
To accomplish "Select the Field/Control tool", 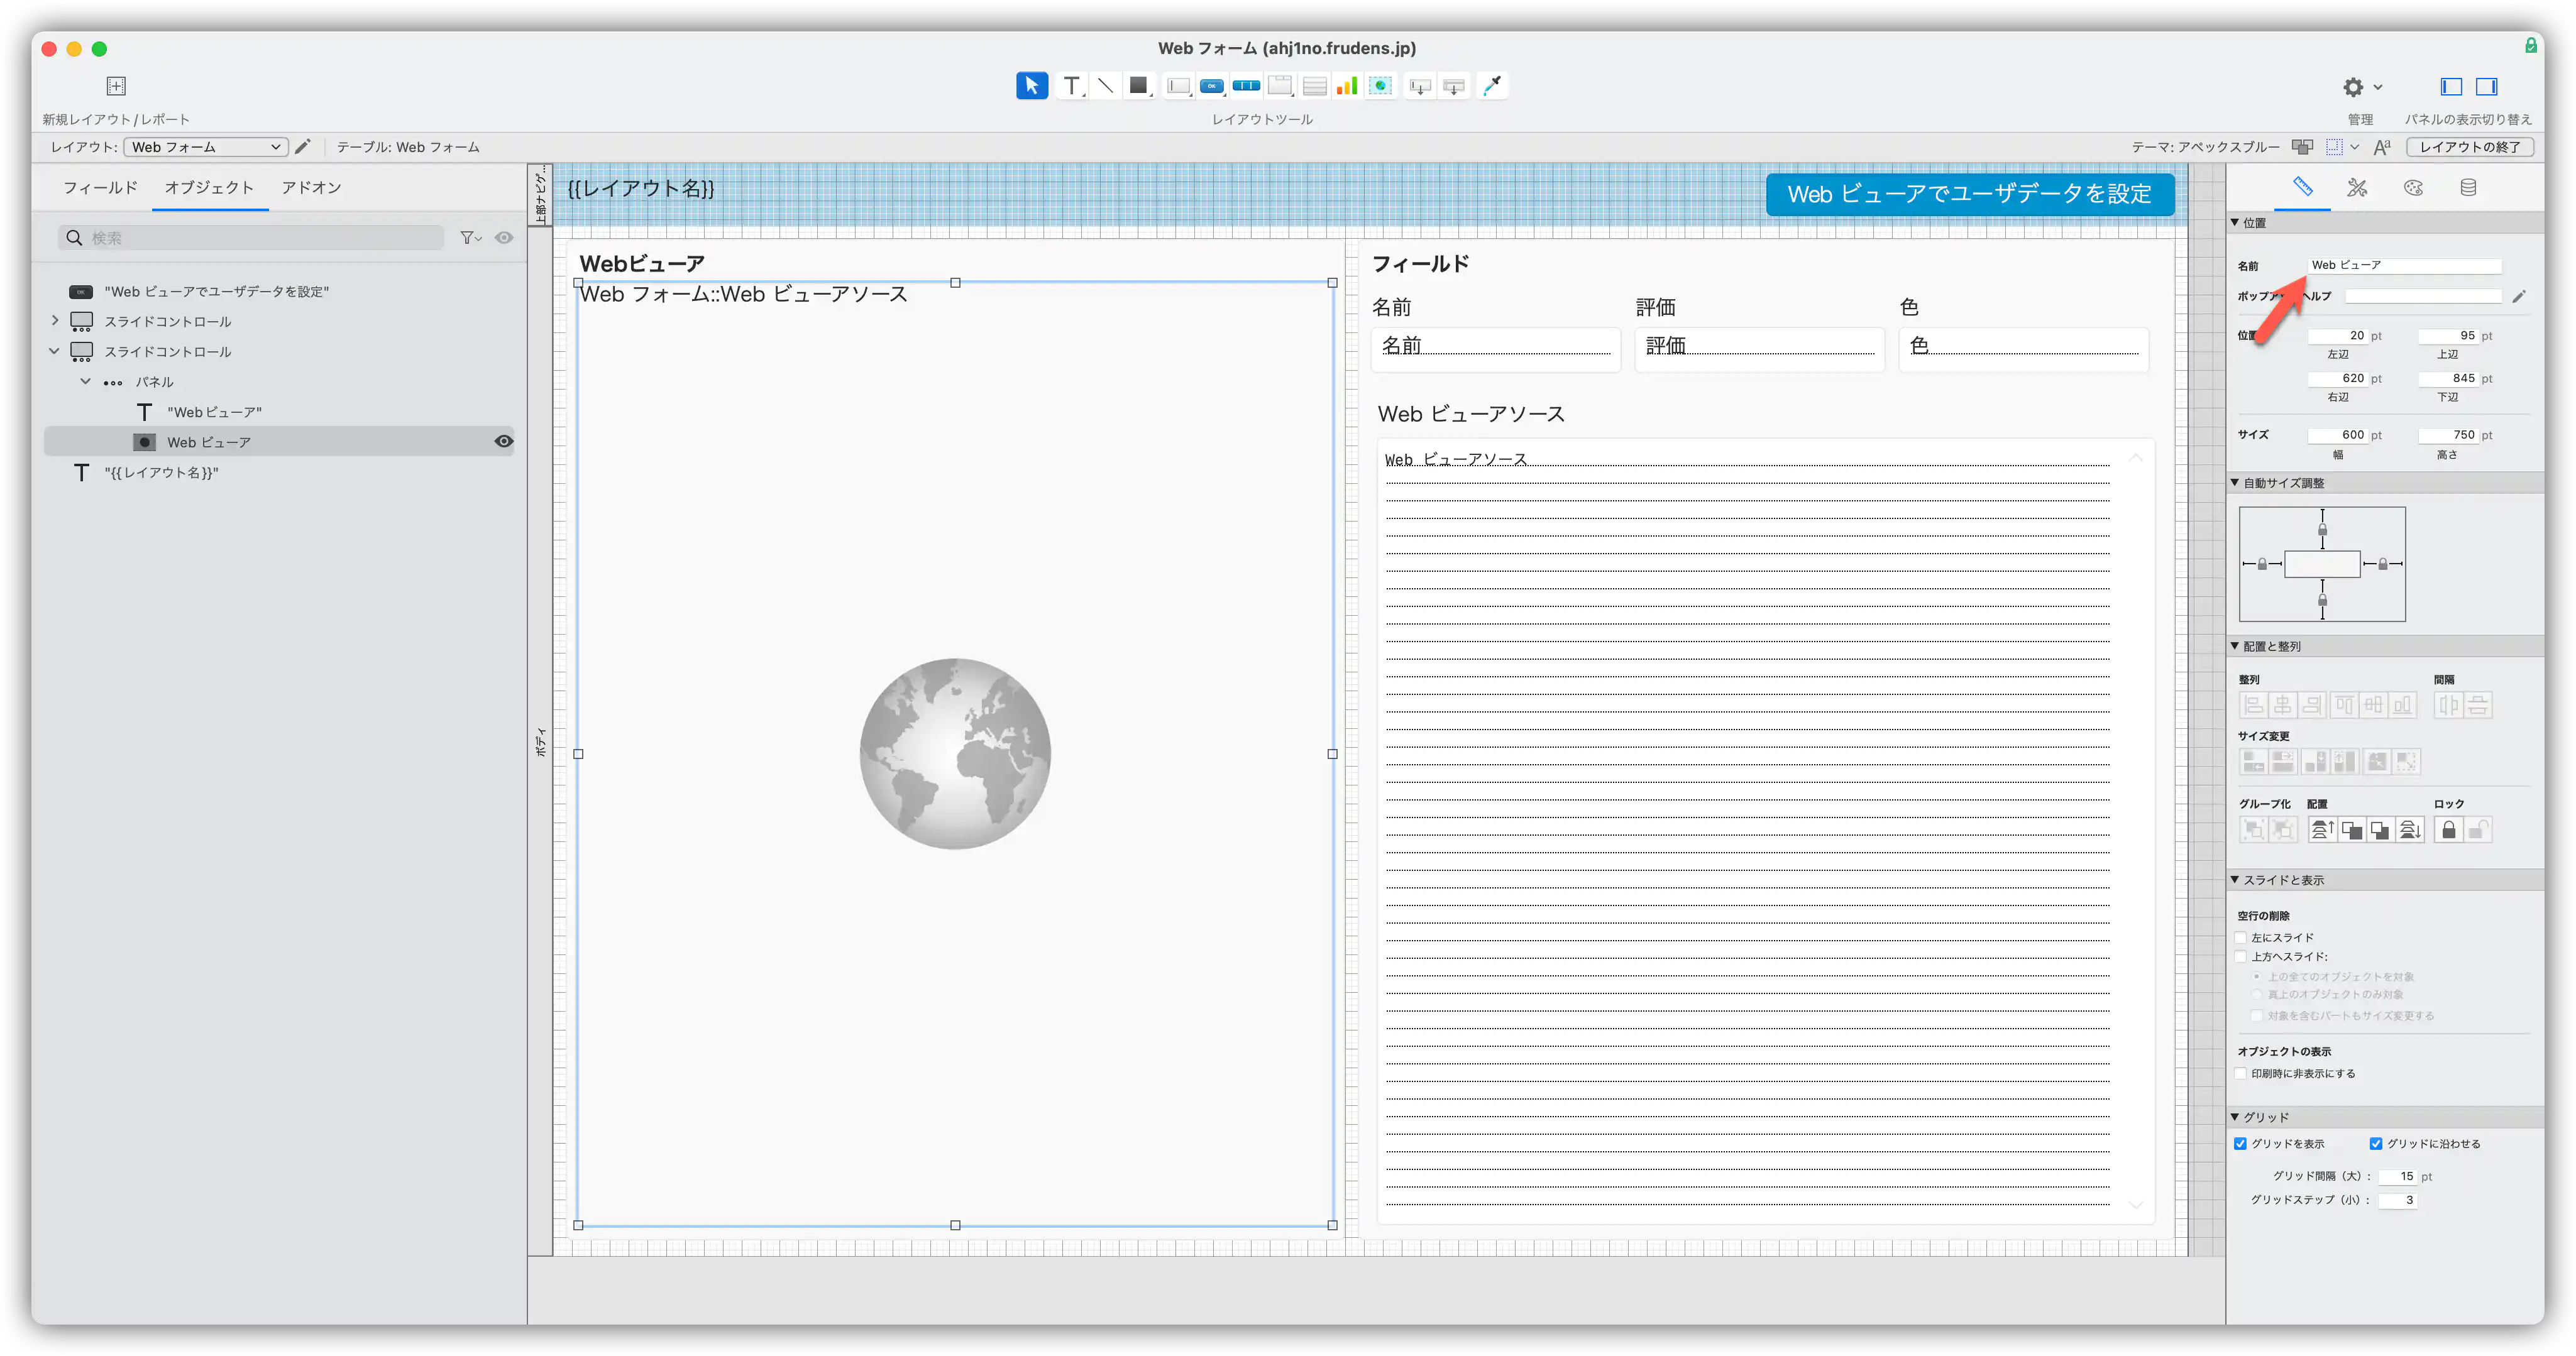I will (x=1179, y=87).
